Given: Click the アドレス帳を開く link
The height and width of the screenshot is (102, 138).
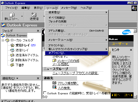Looking at the screenshot, I should pyautogui.click(x=68, y=83).
